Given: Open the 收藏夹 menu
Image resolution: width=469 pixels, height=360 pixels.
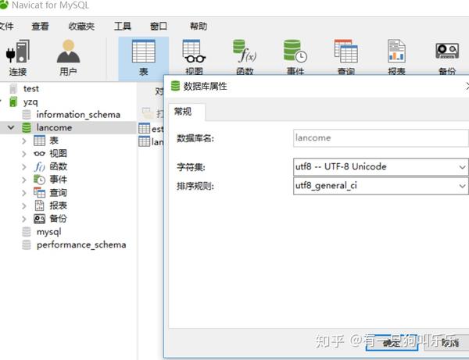Looking at the screenshot, I should (81, 27).
